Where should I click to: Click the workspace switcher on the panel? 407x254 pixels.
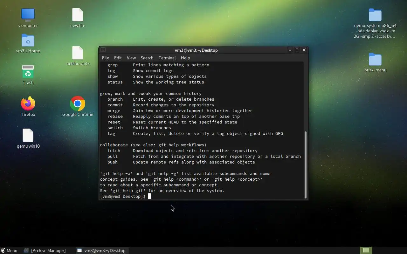pos(366,251)
